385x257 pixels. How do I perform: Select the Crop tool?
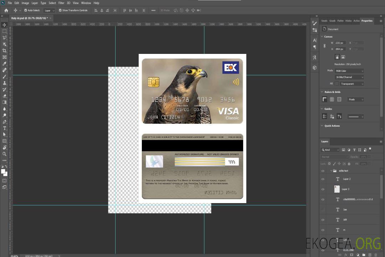[x=4, y=51]
